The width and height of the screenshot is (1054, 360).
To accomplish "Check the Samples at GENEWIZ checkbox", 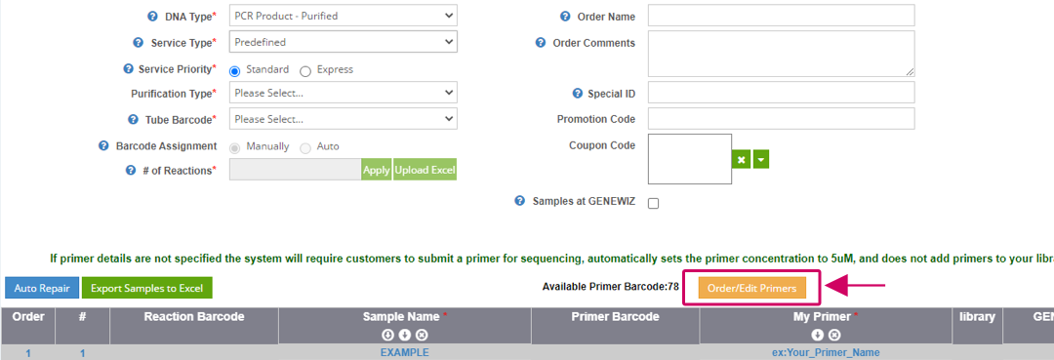I will [653, 204].
